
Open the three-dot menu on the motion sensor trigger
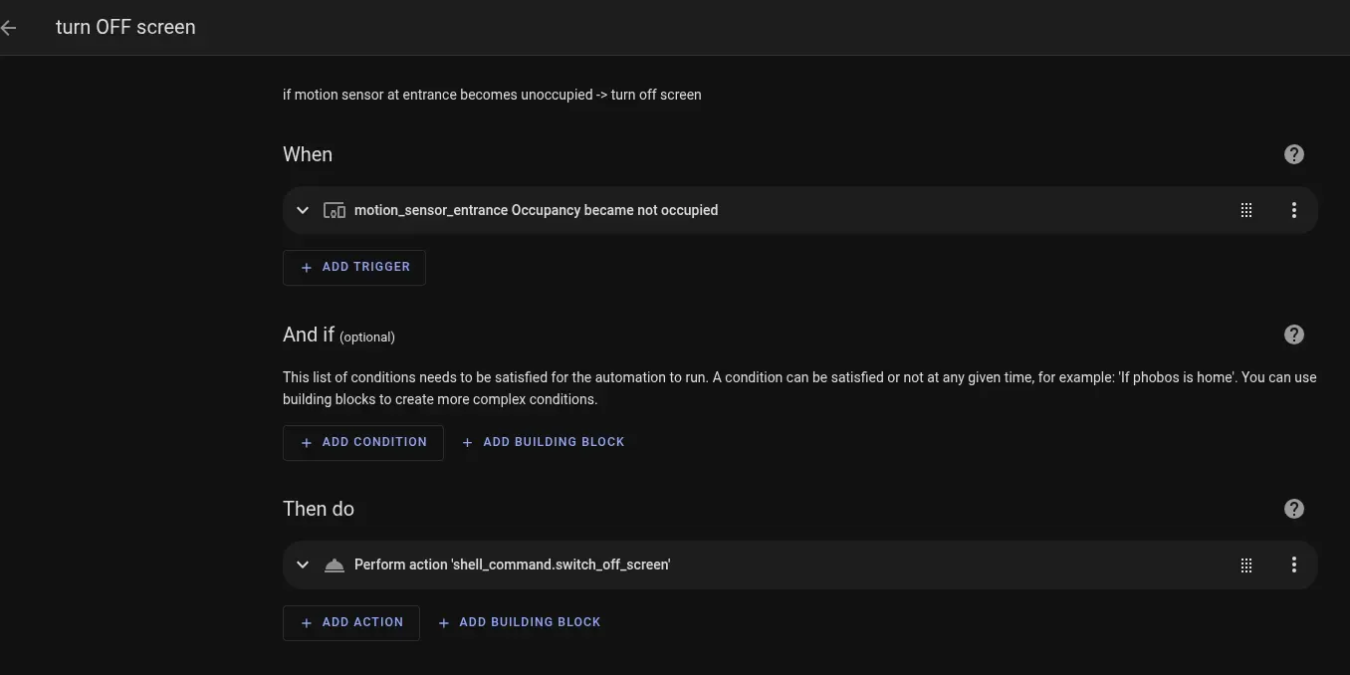(1293, 210)
